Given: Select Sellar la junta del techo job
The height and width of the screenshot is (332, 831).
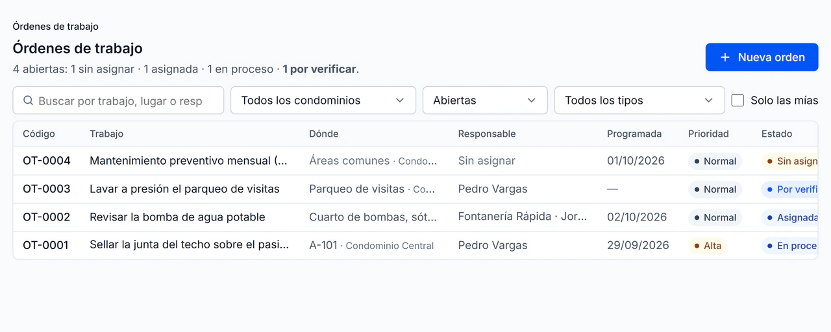Looking at the screenshot, I should pos(189,245).
